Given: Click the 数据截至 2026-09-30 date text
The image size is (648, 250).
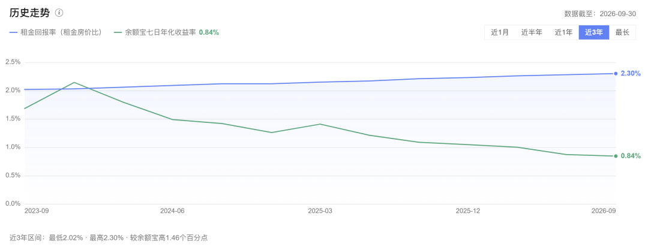Looking at the screenshot, I should [600, 14].
